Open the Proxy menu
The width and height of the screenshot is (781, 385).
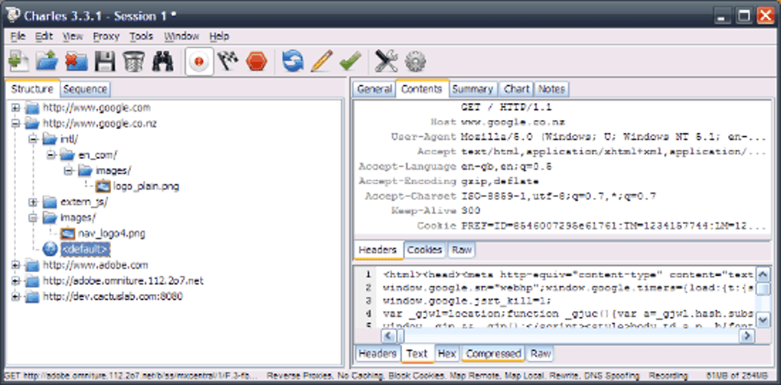(x=106, y=36)
